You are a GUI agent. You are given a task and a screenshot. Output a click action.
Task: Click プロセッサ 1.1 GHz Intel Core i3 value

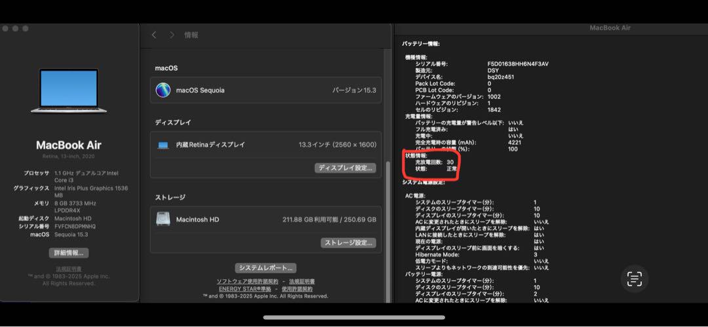(87, 176)
